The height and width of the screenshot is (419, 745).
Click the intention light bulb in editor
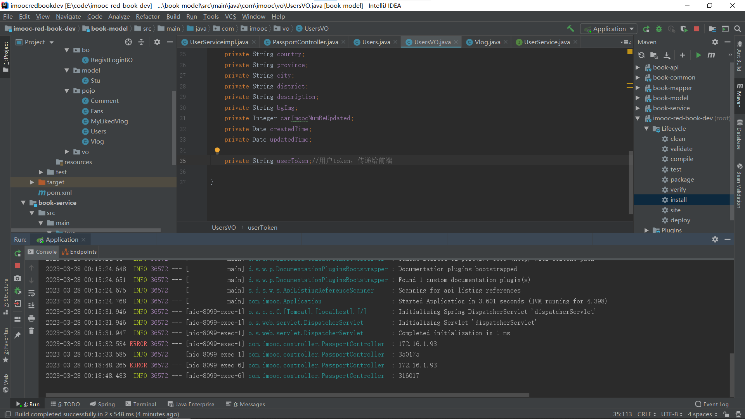point(217,151)
